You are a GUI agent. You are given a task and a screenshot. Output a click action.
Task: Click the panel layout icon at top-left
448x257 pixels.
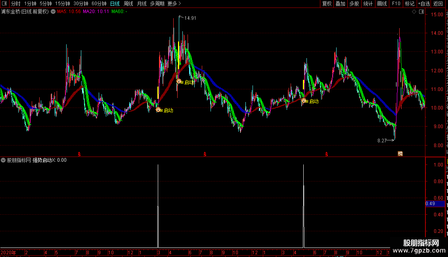click(4, 4)
